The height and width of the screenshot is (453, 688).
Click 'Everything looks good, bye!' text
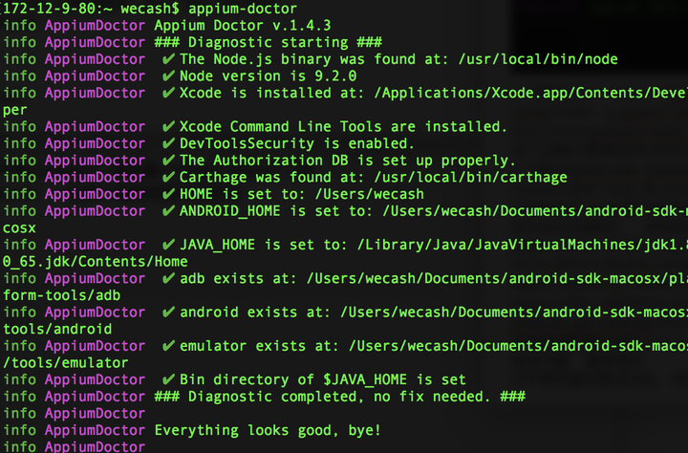point(268,431)
